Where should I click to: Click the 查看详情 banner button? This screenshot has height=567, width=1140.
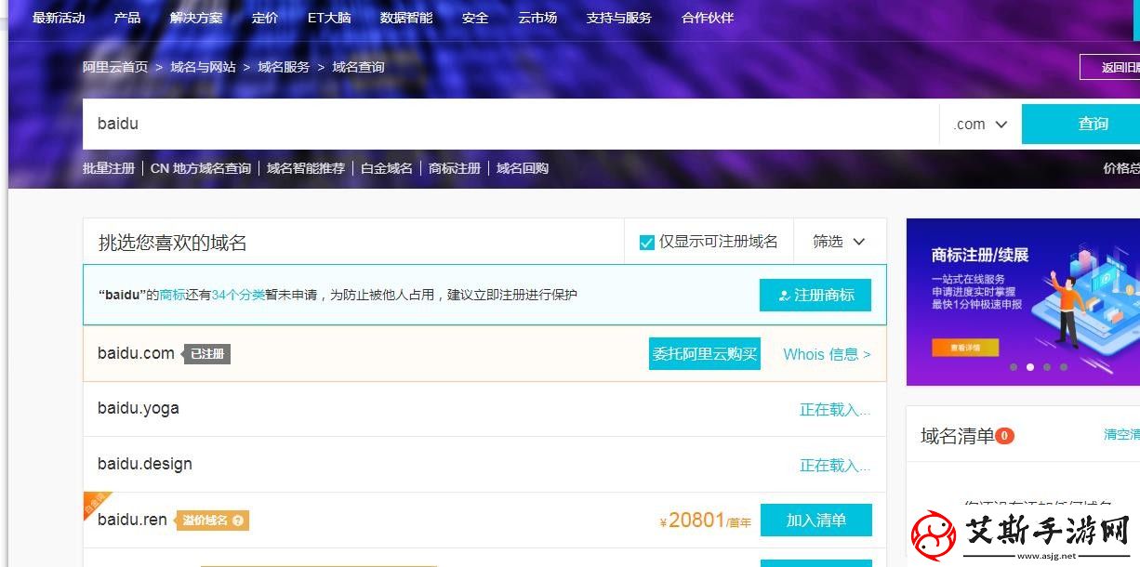(965, 348)
